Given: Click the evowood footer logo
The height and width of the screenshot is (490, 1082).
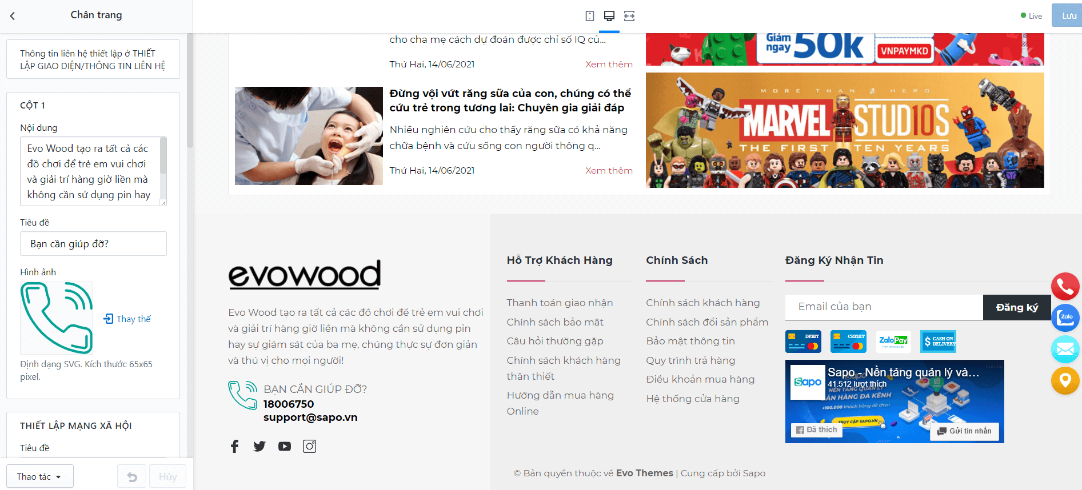Looking at the screenshot, I should click(305, 274).
